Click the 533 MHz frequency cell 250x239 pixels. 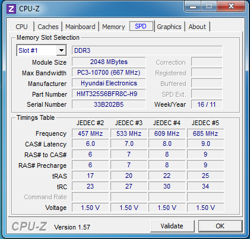(x=129, y=133)
